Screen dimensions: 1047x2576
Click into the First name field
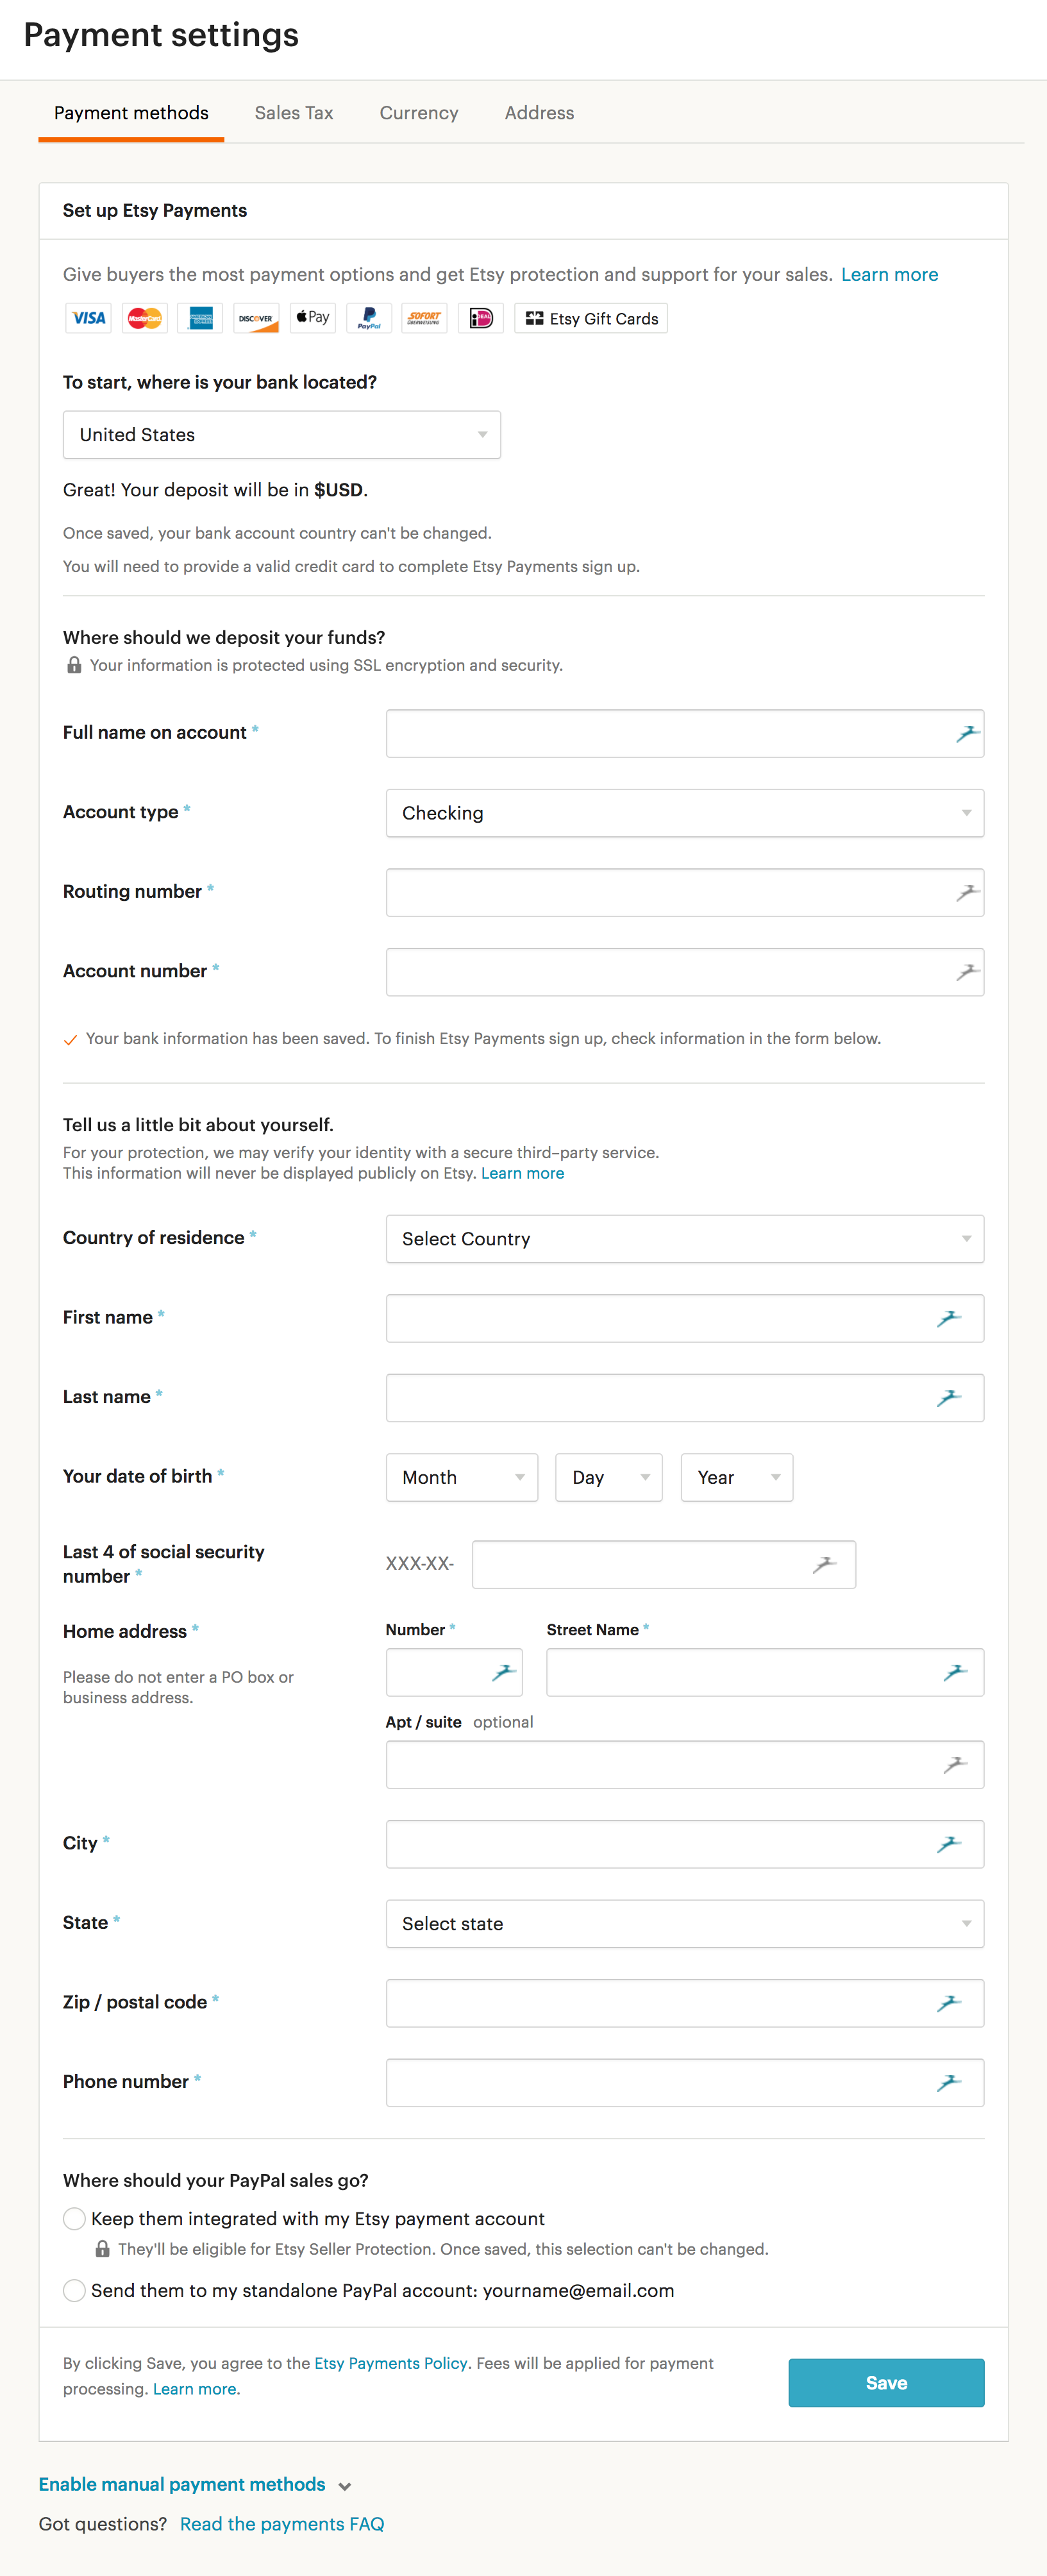(x=685, y=1319)
